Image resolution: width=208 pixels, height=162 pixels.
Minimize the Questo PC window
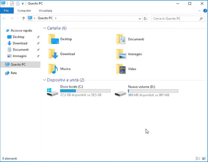(178, 4)
